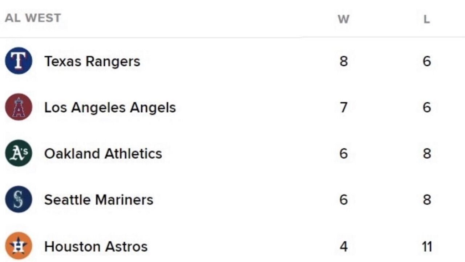Screen dimensions: 465x262
Task: Click the Houston Astros logo
Action: click(19, 246)
